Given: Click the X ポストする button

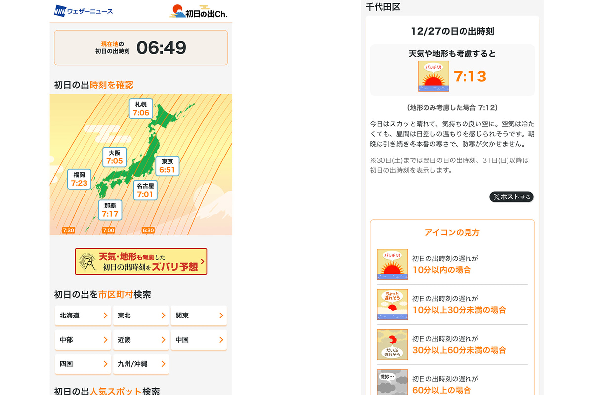Looking at the screenshot, I should (x=511, y=197).
